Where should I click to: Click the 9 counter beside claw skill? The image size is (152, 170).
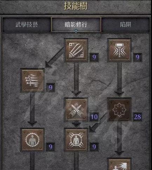[94, 57]
